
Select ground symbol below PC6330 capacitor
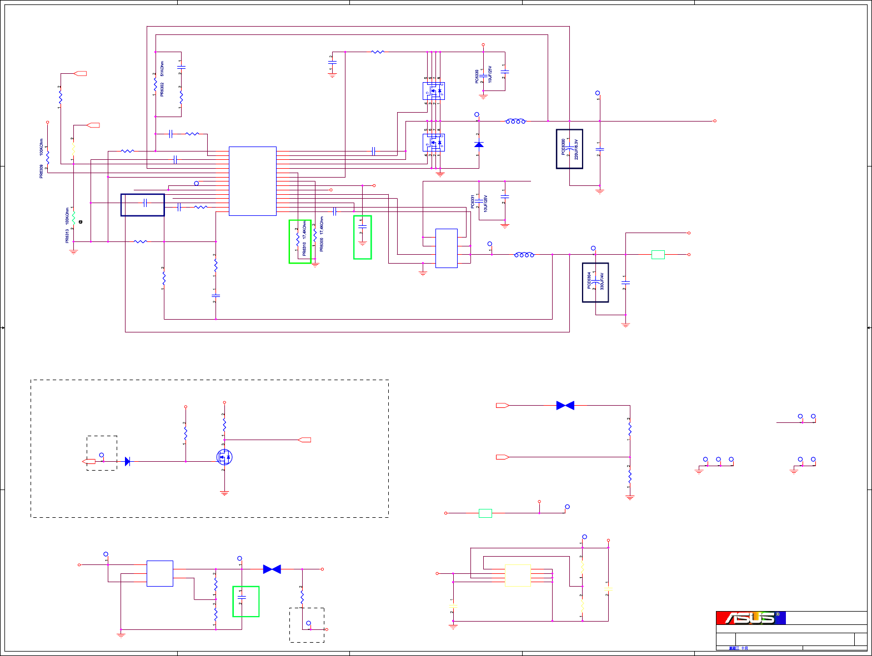point(483,96)
